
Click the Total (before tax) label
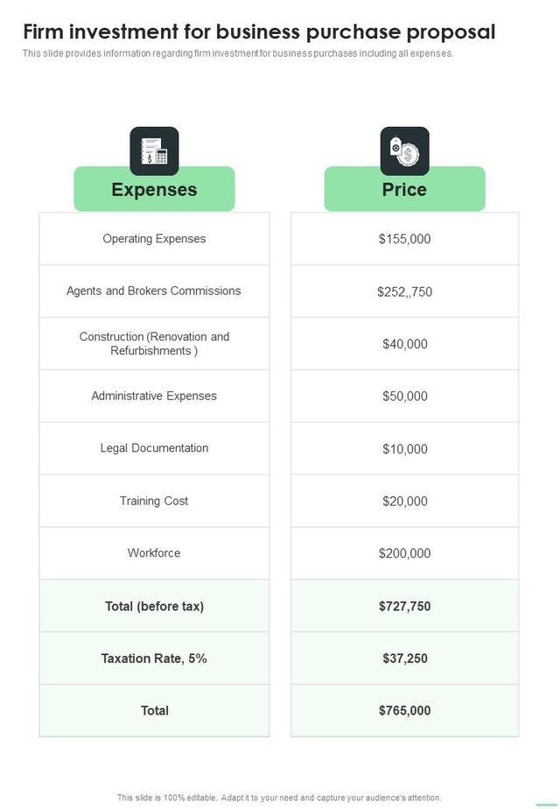pyautogui.click(x=154, y=606)
